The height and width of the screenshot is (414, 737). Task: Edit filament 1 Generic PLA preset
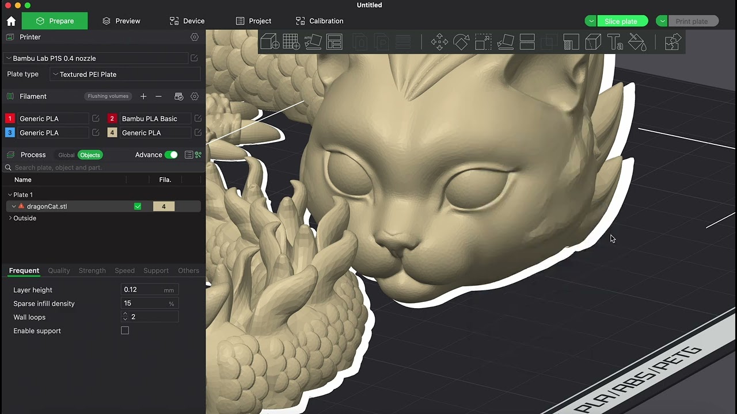point(96,118)
